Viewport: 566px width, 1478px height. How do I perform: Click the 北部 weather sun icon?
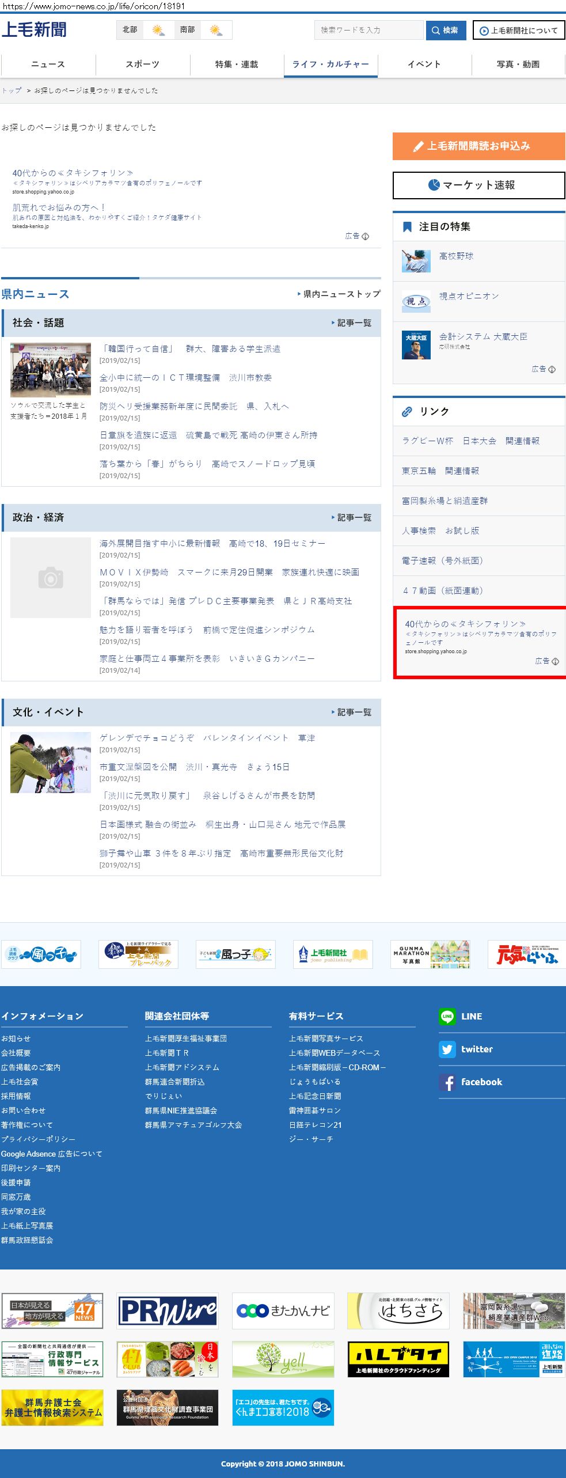[158, 30]
